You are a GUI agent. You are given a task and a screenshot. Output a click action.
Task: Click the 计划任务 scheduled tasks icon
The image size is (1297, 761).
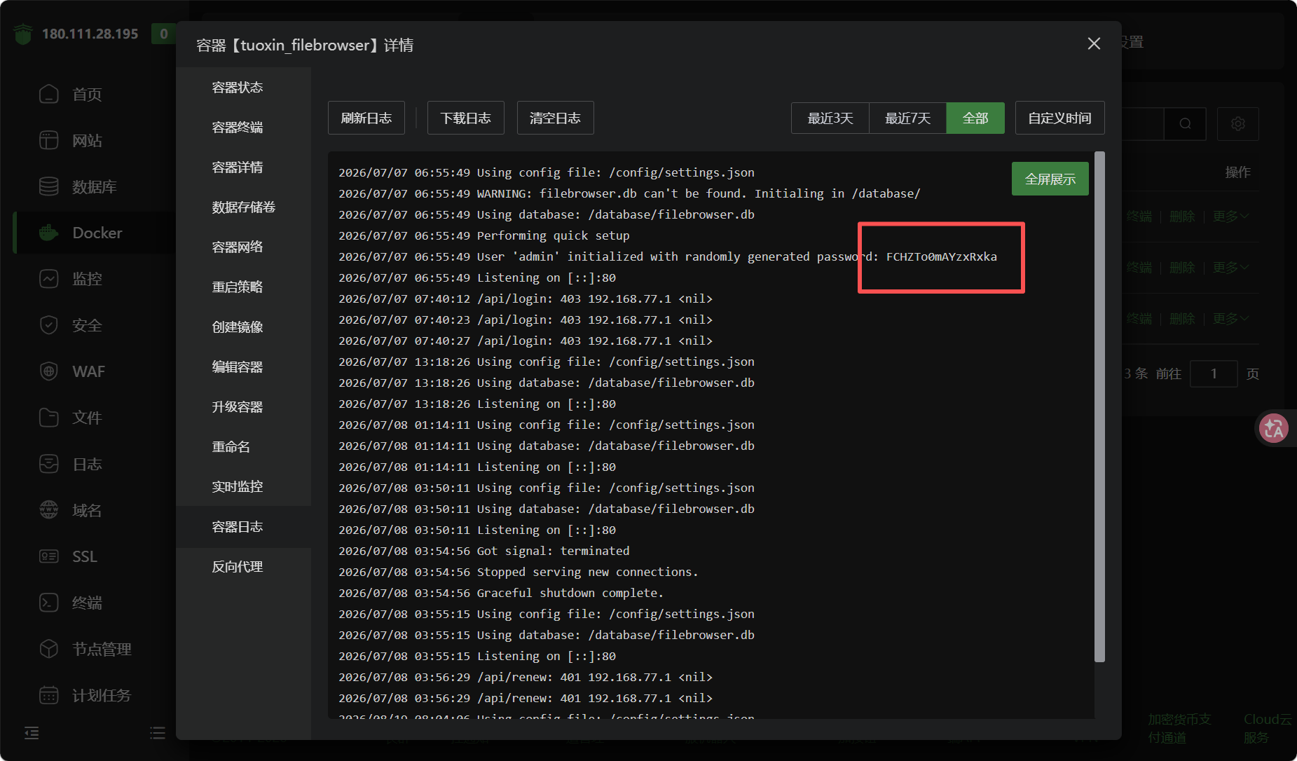click(49, 695)
